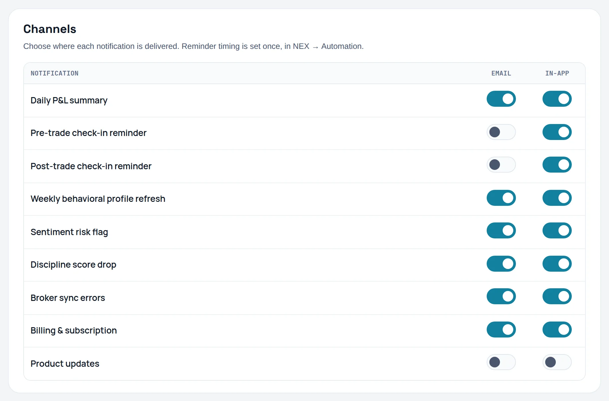Enable email for Pre-trade check-in reminder
The height and width of the screenshot is (401, 609).
coord(501,132)
